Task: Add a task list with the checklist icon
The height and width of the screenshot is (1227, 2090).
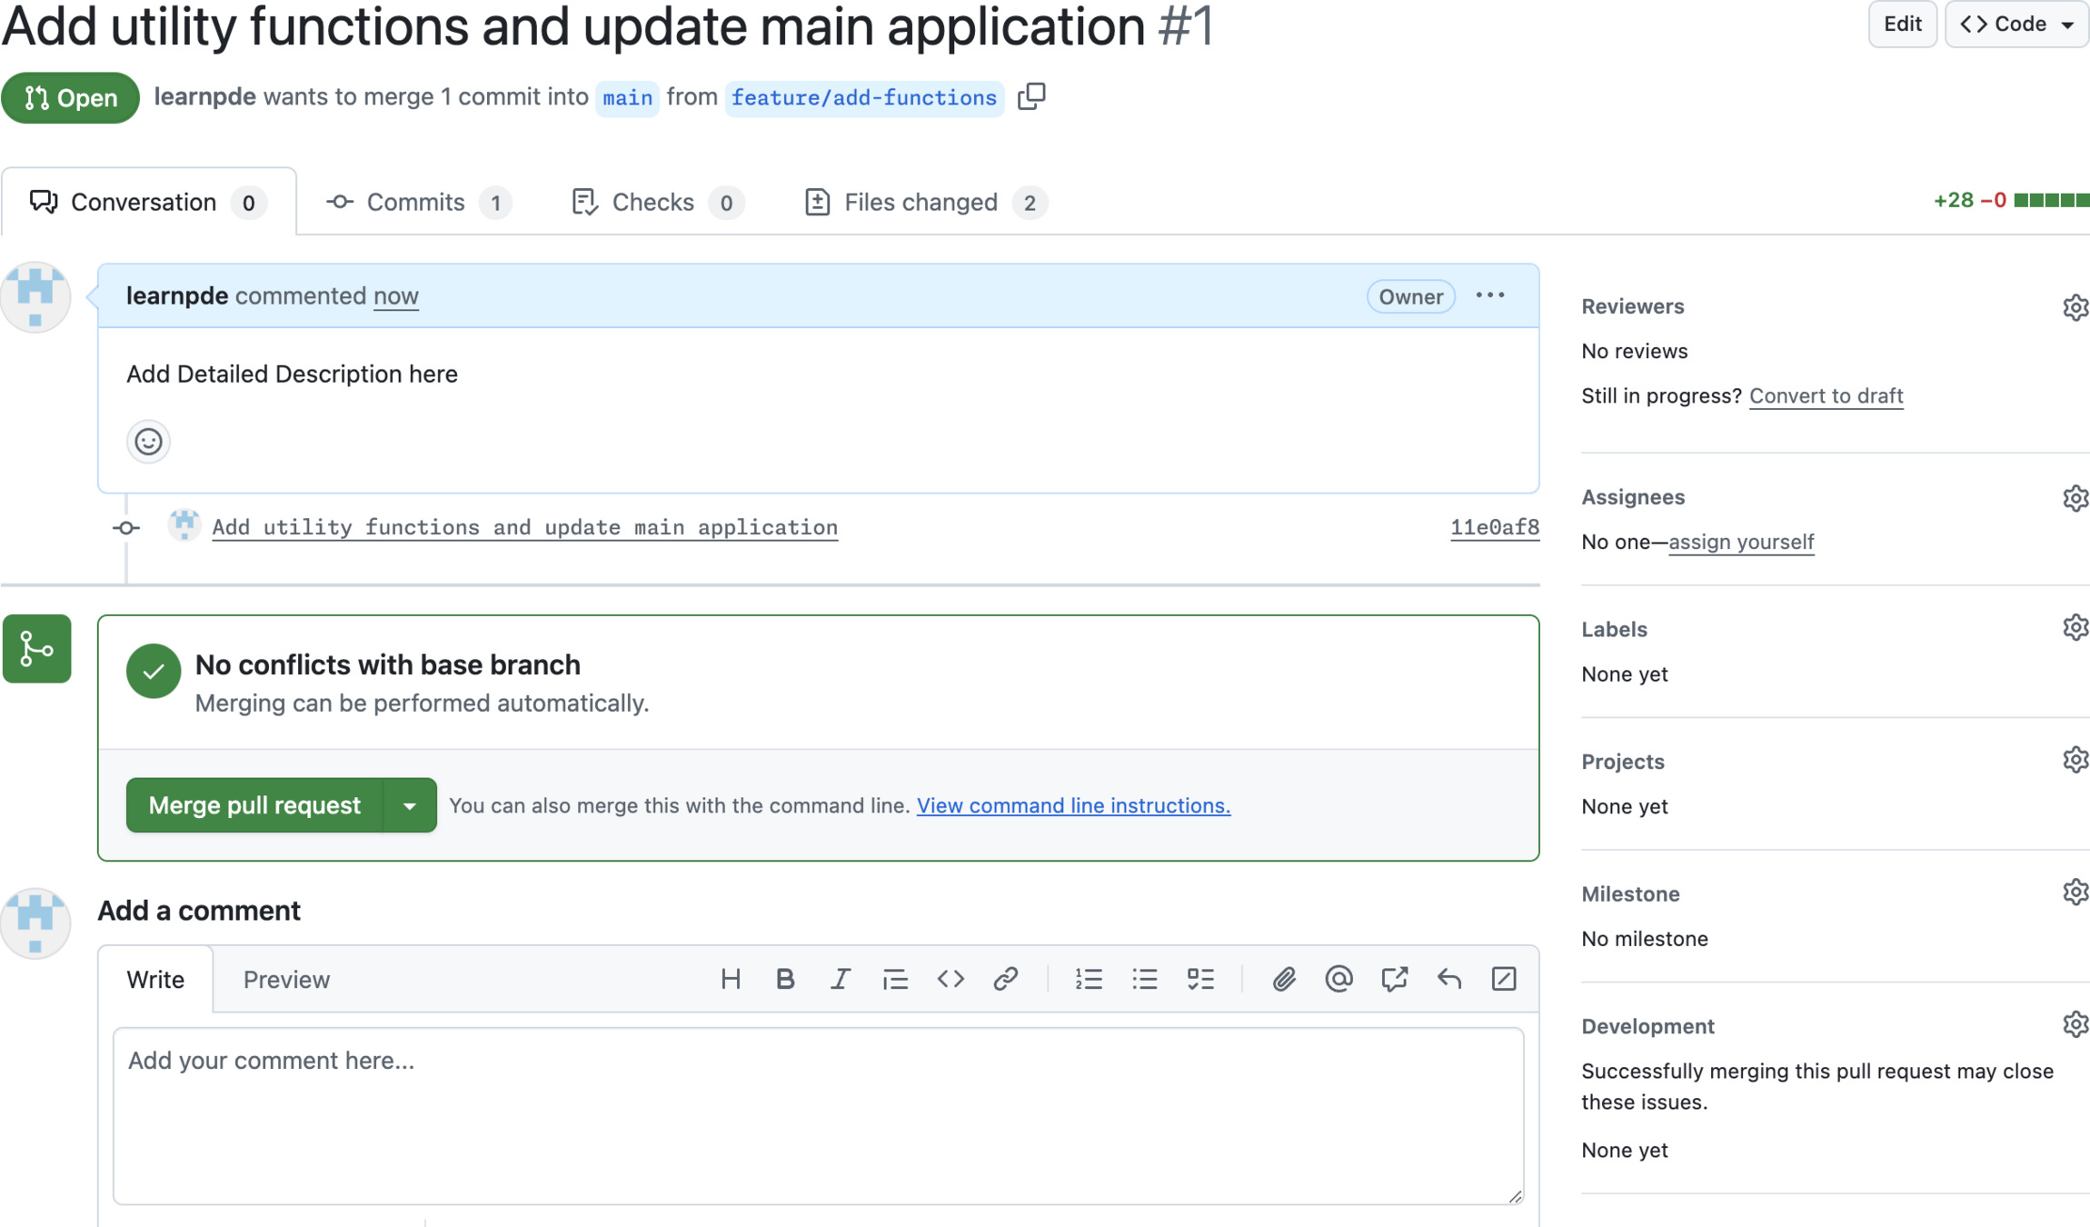Action: point(1200,979)
